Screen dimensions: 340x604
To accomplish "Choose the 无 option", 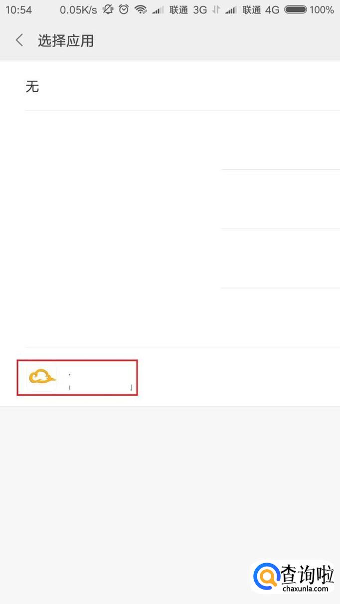I will tap(32, 87).
